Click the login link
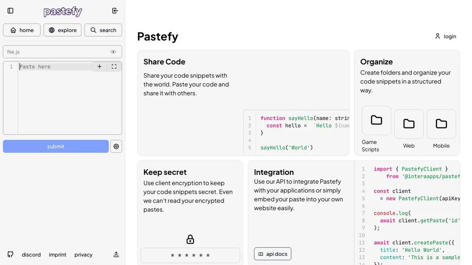 click(445, 36)
